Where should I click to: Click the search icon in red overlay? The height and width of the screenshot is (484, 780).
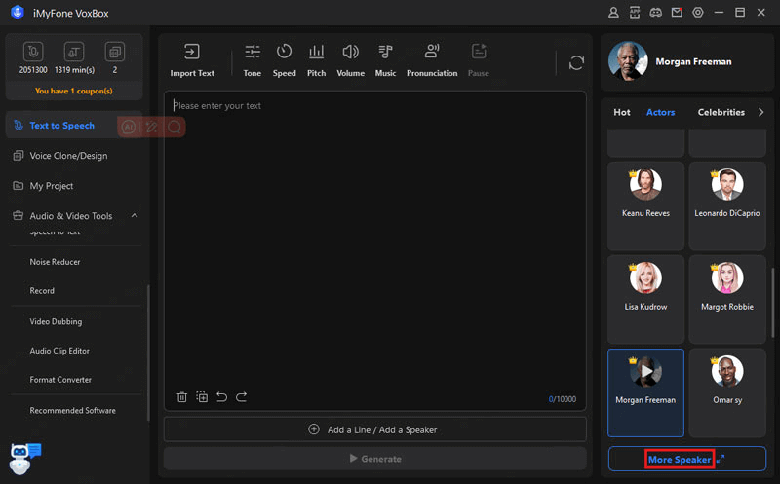click(x=175, y=128)
